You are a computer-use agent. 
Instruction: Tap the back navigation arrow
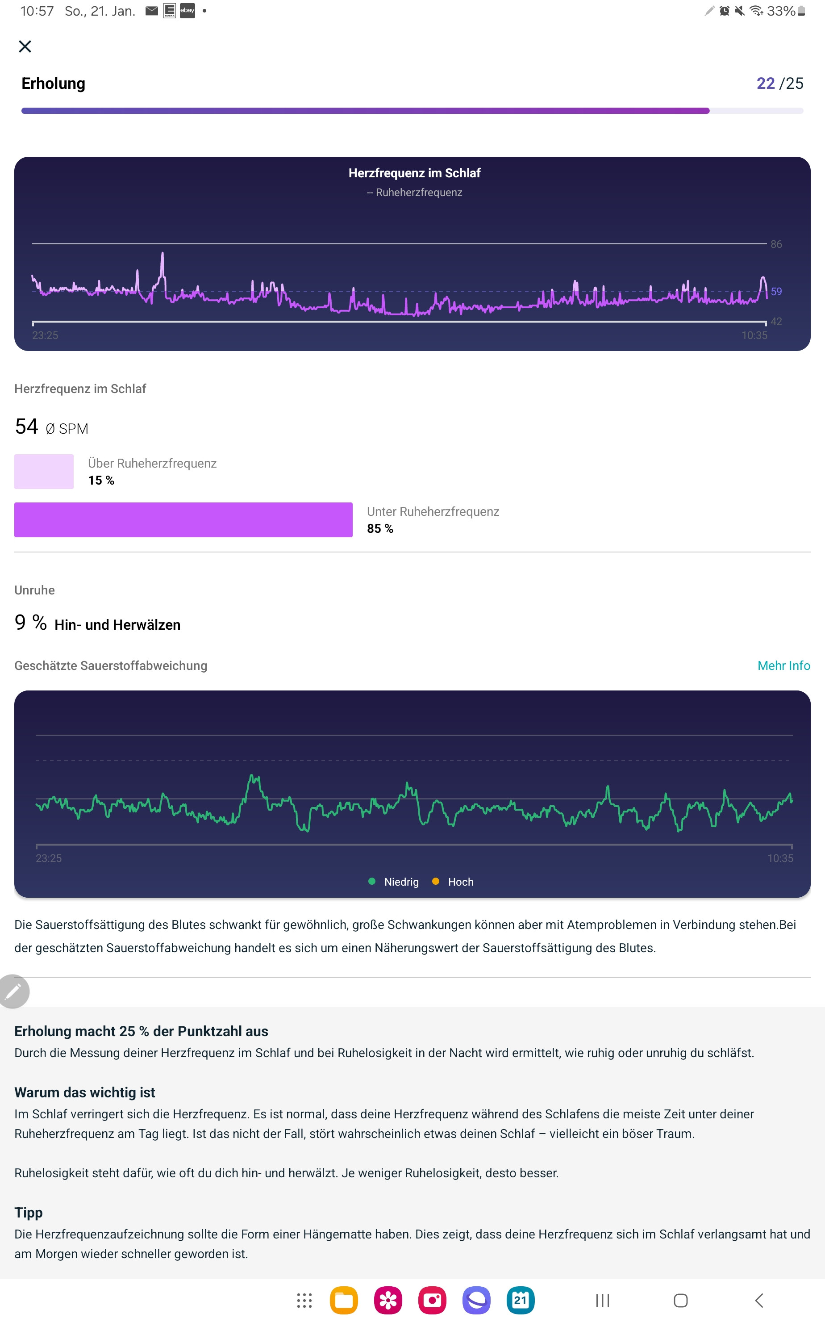pyautogui.click(x=759, y=1300)
